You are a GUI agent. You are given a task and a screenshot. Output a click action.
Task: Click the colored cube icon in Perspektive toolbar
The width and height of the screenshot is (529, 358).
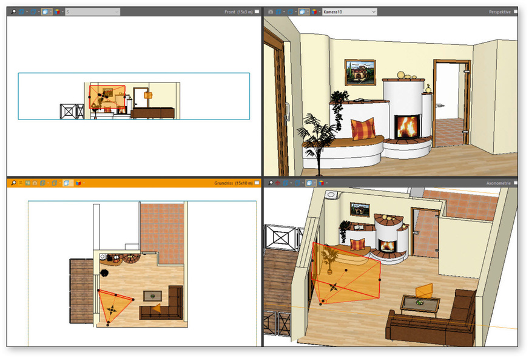tap(314, 12)
